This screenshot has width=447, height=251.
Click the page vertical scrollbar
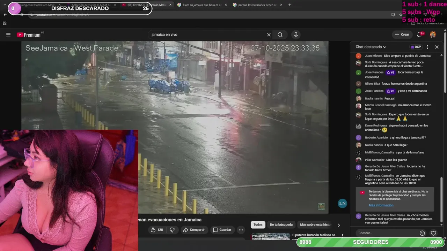pos(445,63)
